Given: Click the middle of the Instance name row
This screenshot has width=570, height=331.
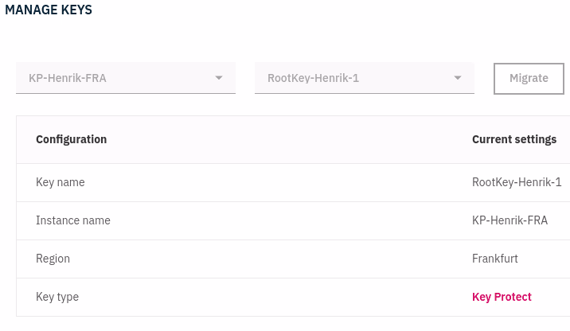Looking at the screenshot, I should coord(293,220).
